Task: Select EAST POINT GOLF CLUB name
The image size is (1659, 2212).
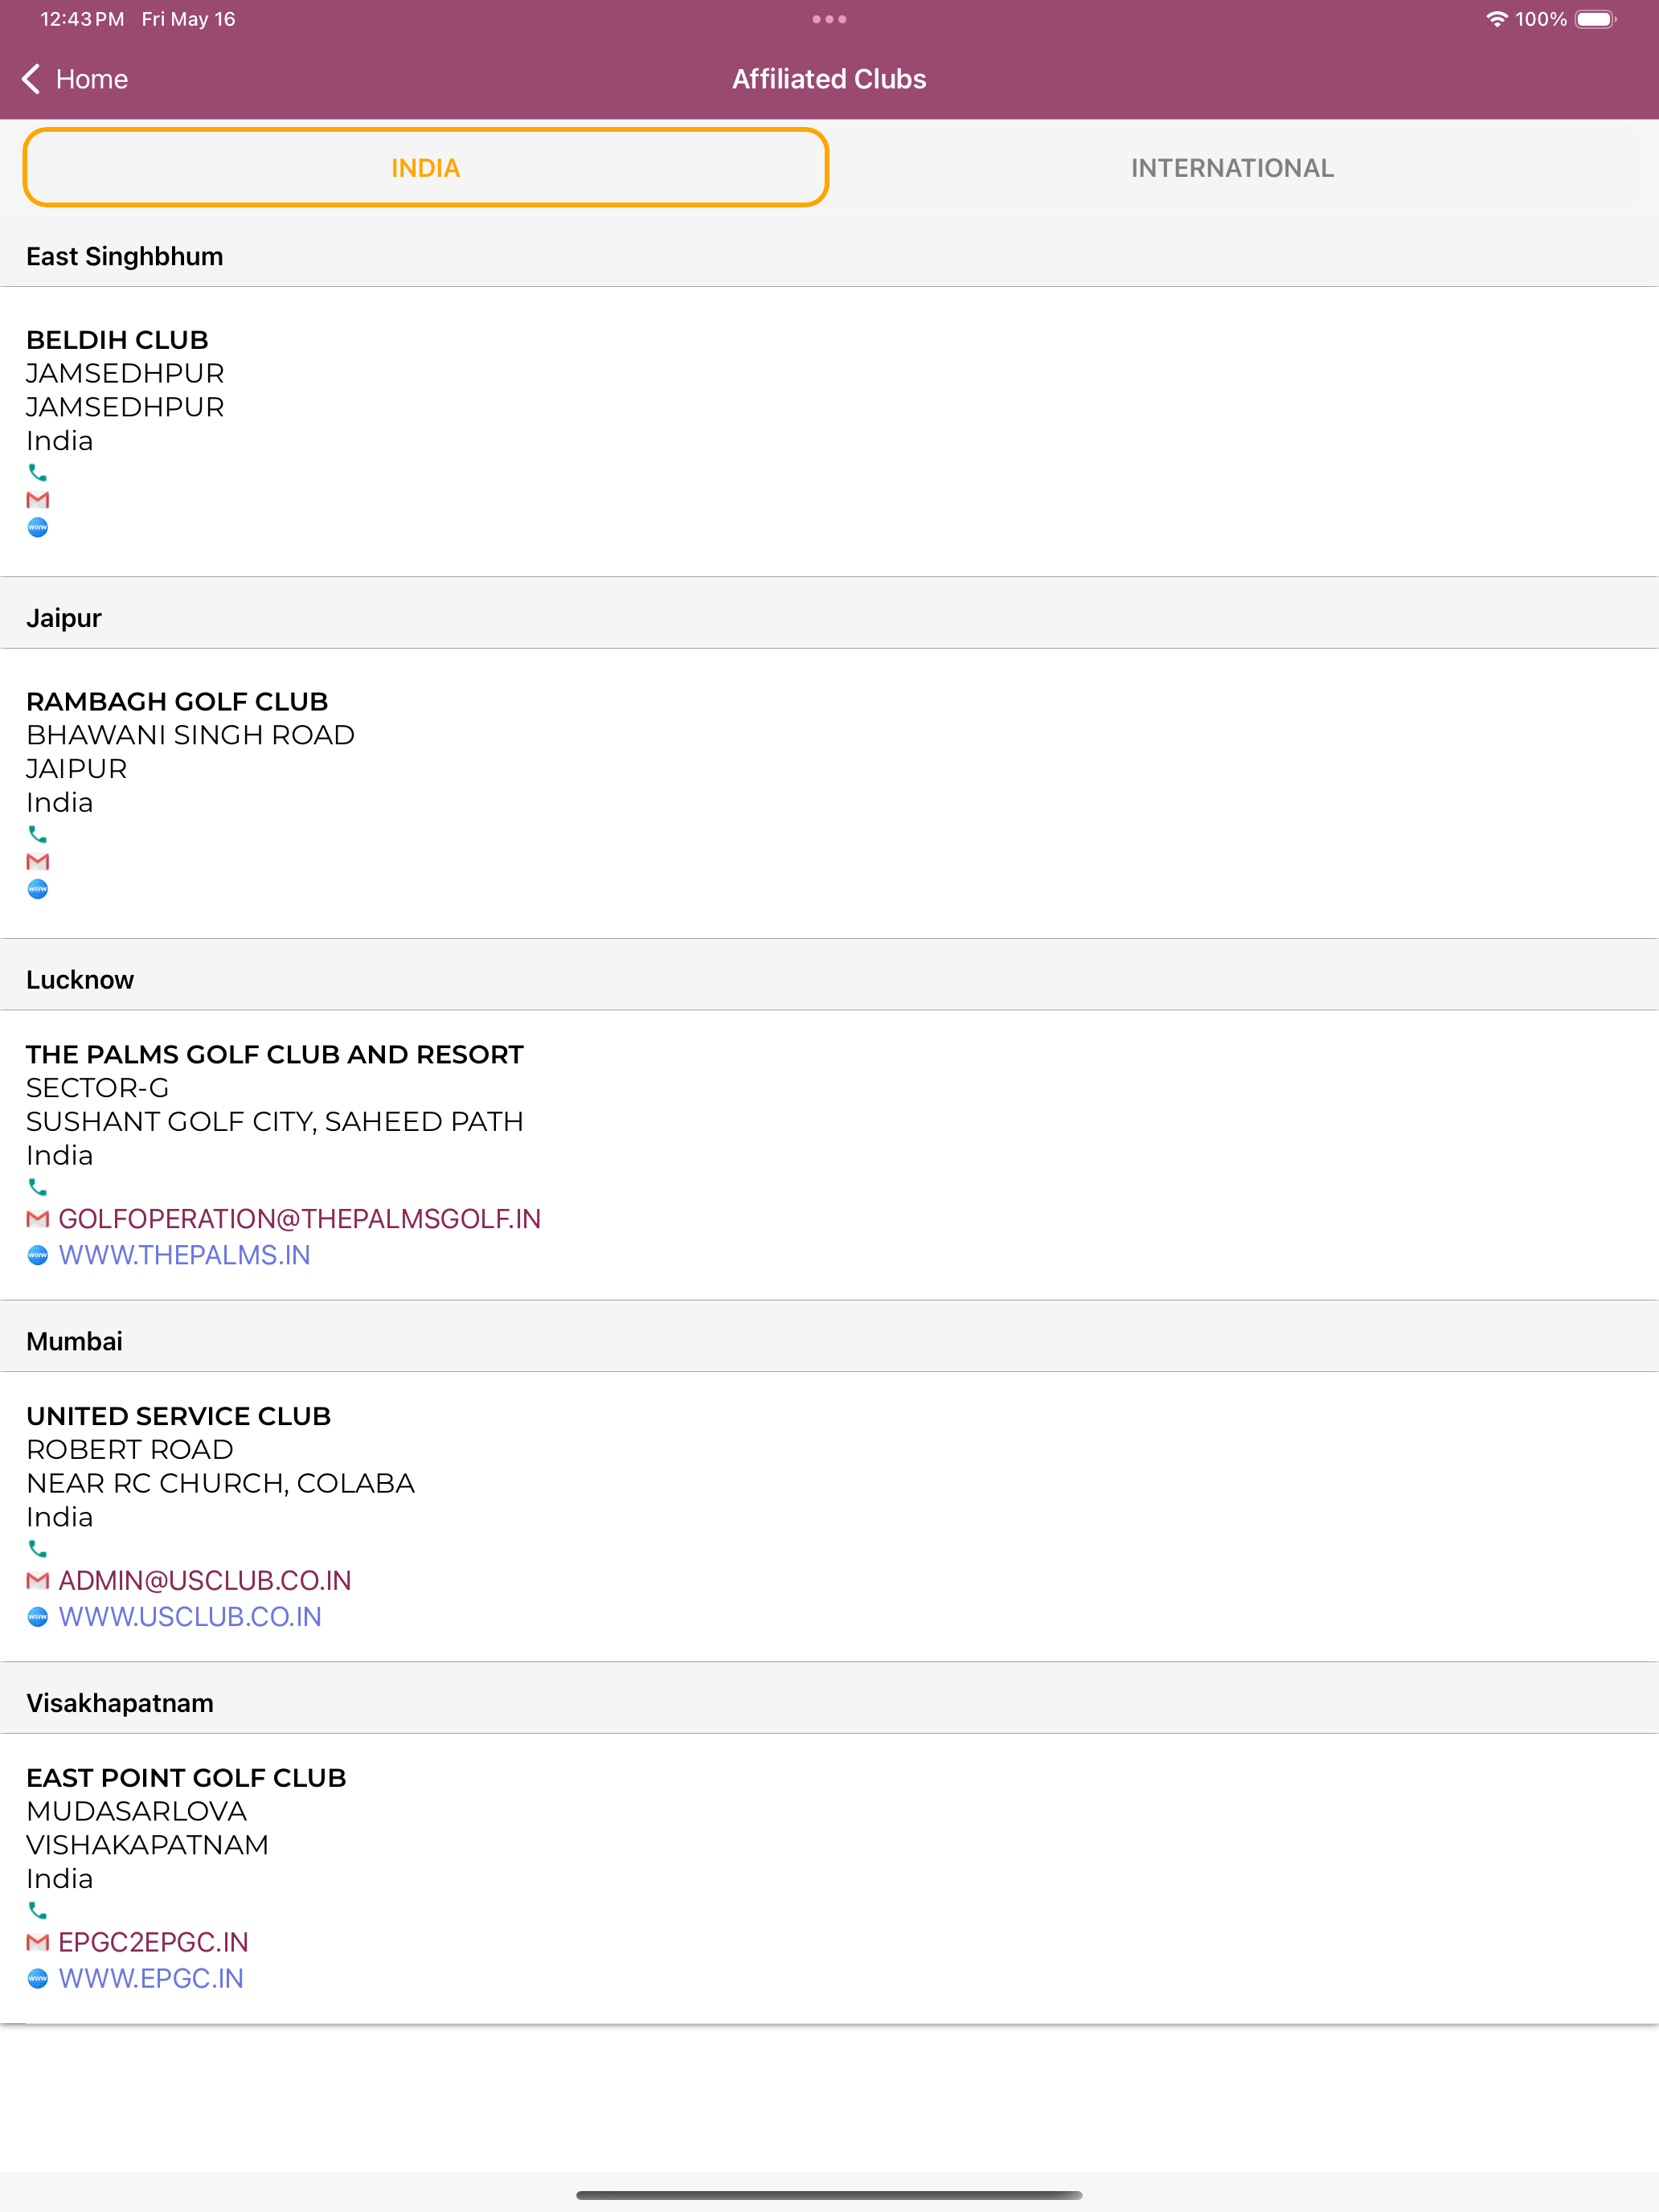Action: coord(186,1779)
